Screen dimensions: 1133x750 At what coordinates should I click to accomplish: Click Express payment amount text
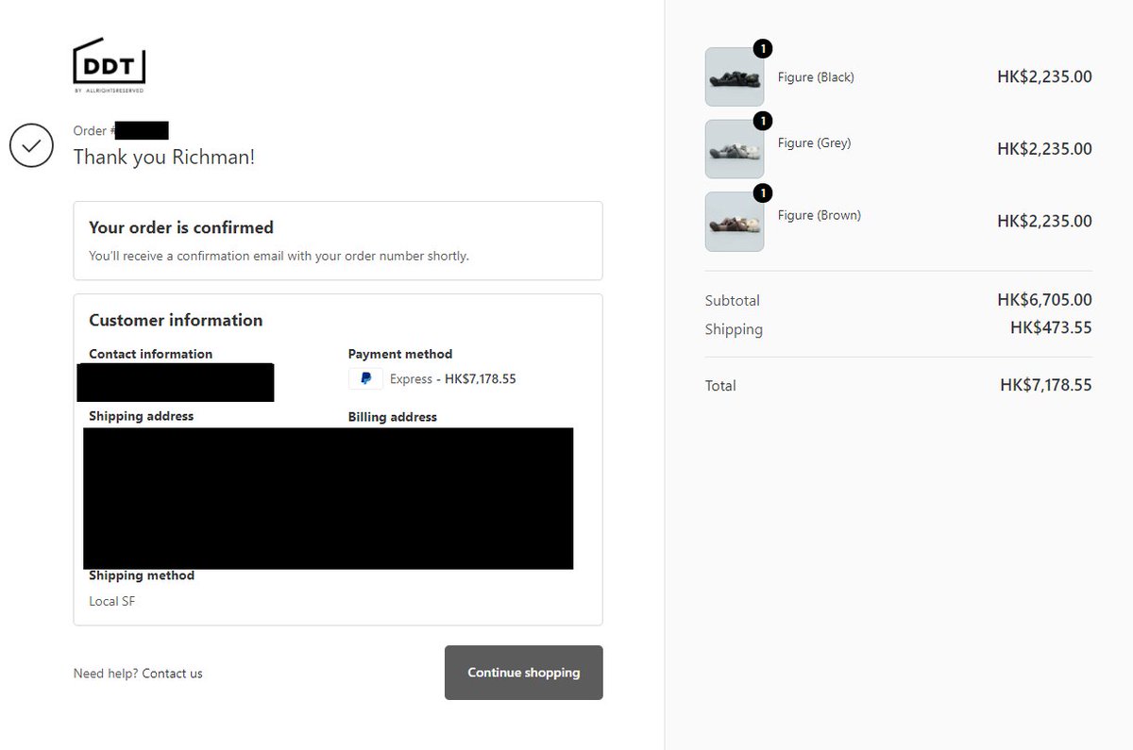(453, 379)
